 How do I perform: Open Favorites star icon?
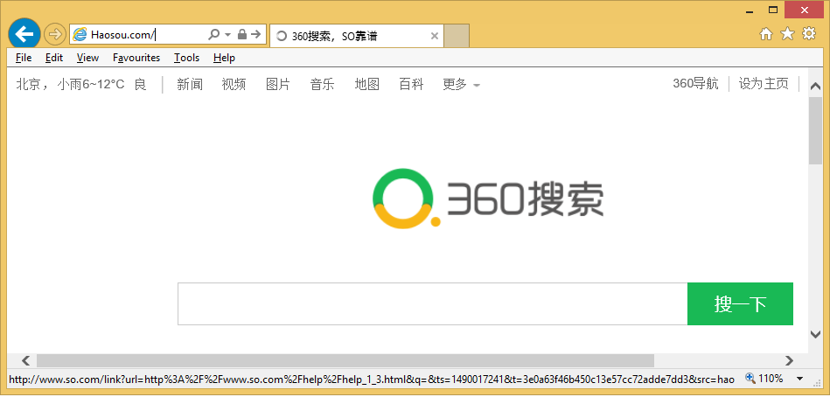point(787,34)
